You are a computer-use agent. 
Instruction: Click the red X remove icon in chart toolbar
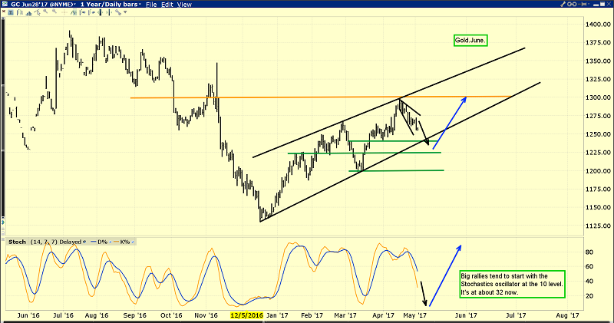coord(4,12)
